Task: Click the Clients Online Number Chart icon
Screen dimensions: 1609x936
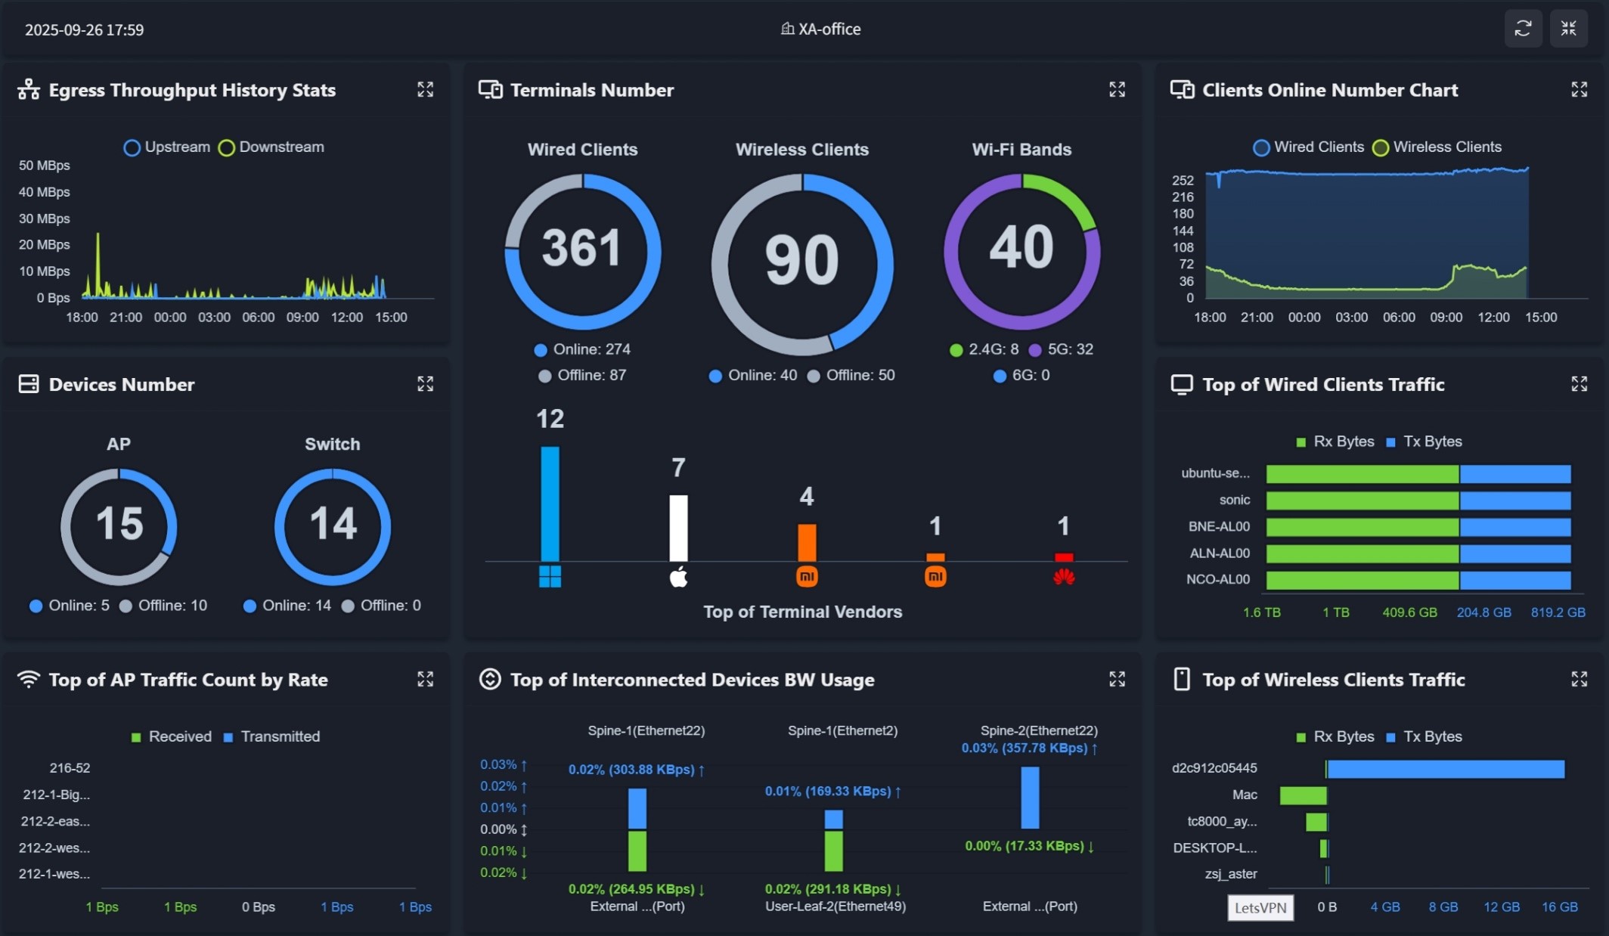Action: (x=1182, y=89)
